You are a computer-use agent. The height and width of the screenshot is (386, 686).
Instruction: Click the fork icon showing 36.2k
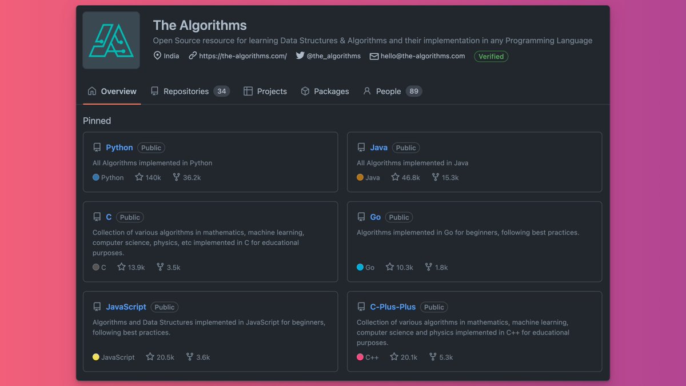click(176, 177)
